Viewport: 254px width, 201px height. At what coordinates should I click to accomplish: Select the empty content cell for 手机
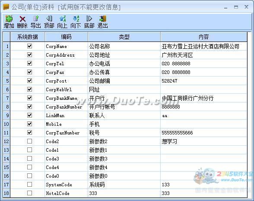click(x=204, y=124)
